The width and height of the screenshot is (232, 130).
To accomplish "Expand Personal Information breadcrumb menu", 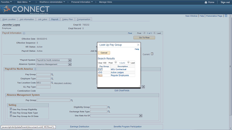I will [82, 2].
